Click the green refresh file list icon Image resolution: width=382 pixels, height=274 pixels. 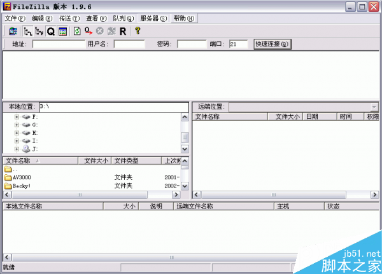[x=77, y=31]
